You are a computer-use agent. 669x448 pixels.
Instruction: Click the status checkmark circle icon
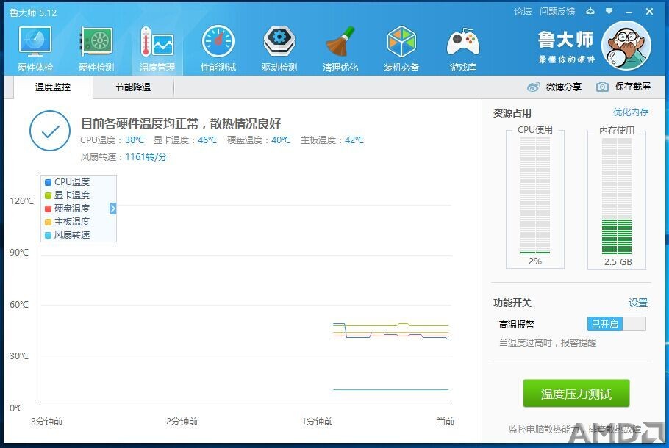point(50,131)
